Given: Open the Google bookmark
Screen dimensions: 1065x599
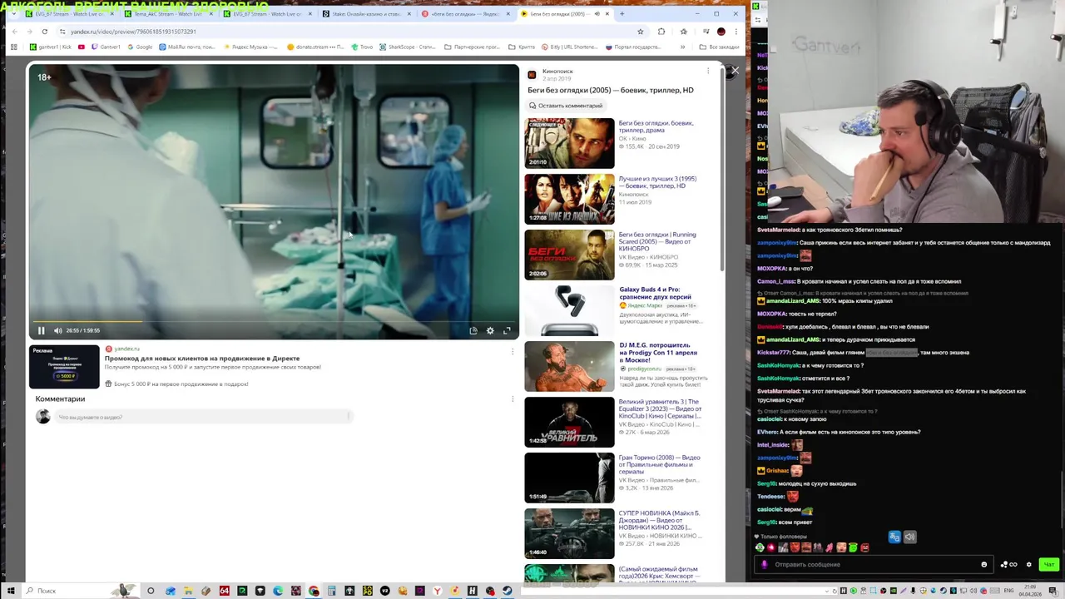Looking at the screenshot, I should tap(140, 47).
